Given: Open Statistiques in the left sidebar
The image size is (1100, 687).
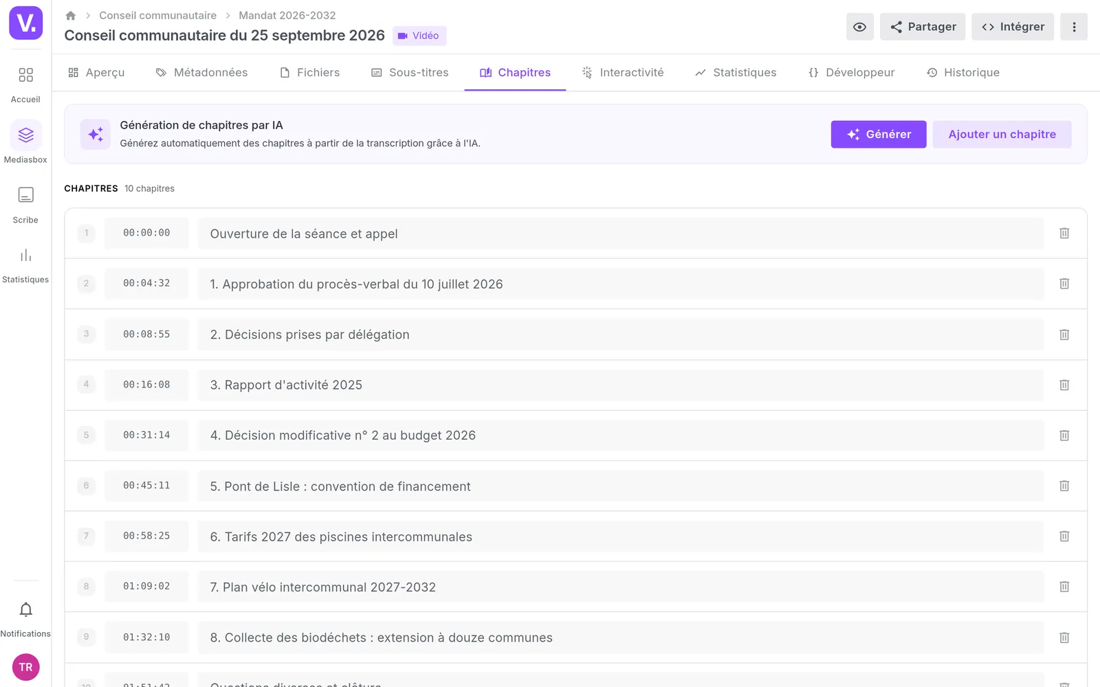Looking at the screenshot, I should point(25,265).
